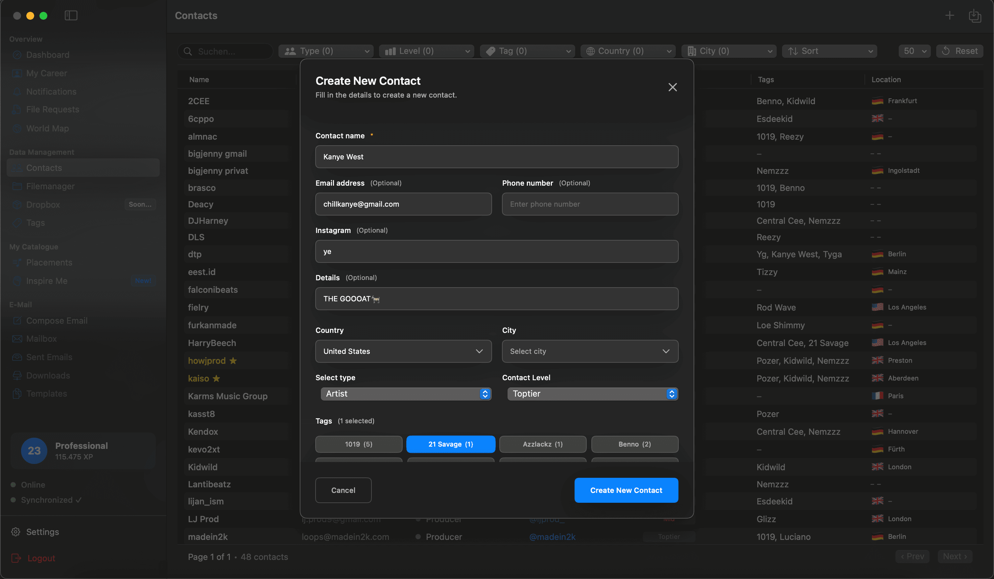Toggle the Benno tag chip
This screenshot has height=579, width=994.
coord(634,444)
